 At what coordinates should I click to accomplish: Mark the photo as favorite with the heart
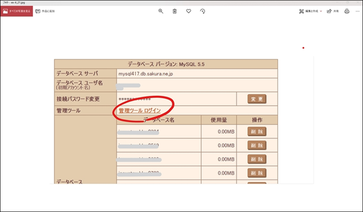click(189, 11)
